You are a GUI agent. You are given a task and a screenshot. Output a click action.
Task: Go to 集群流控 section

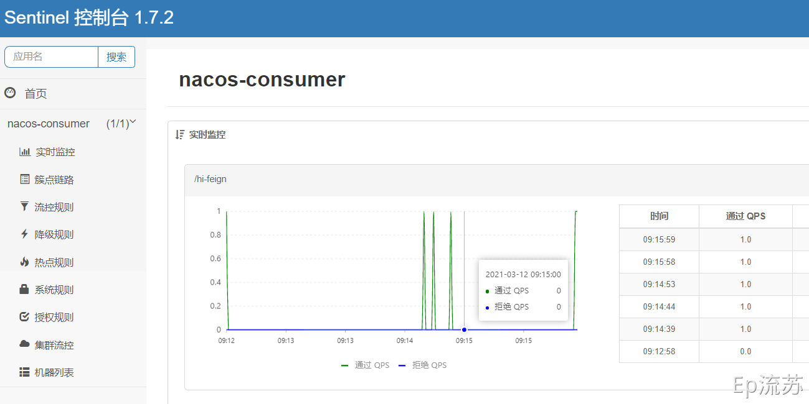click(54, 345)
